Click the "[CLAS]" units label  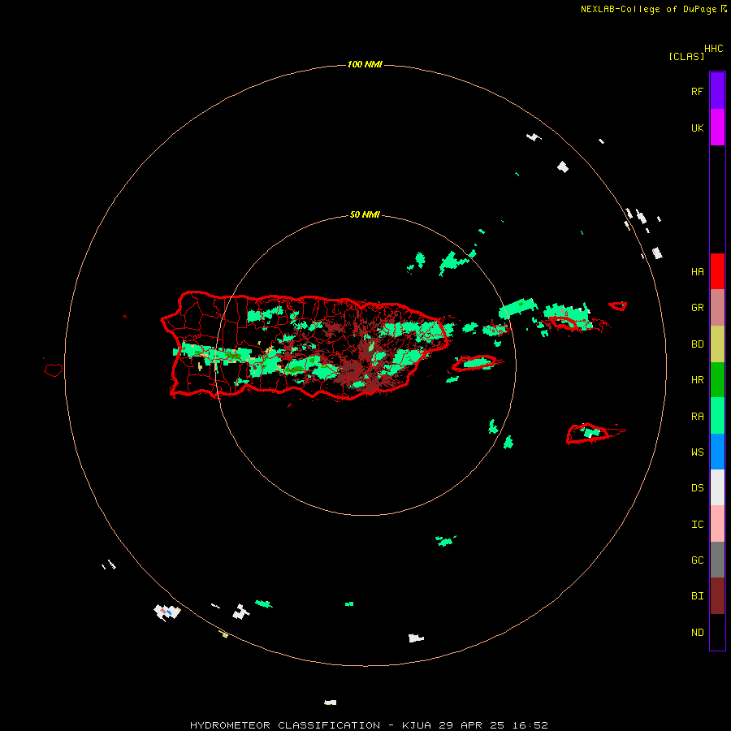(x=686, y=56)
